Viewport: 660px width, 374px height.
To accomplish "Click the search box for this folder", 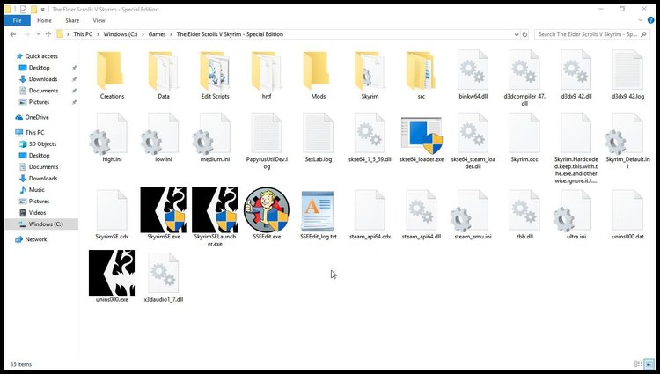I will click(591, 34).
